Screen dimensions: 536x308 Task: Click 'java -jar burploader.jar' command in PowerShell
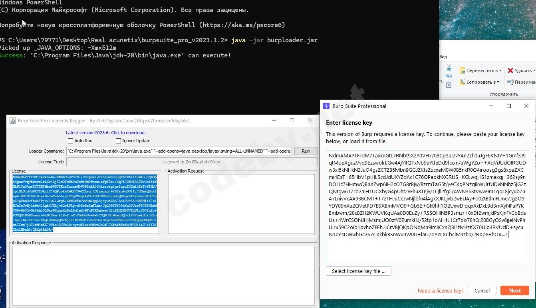tap(274, 40)
